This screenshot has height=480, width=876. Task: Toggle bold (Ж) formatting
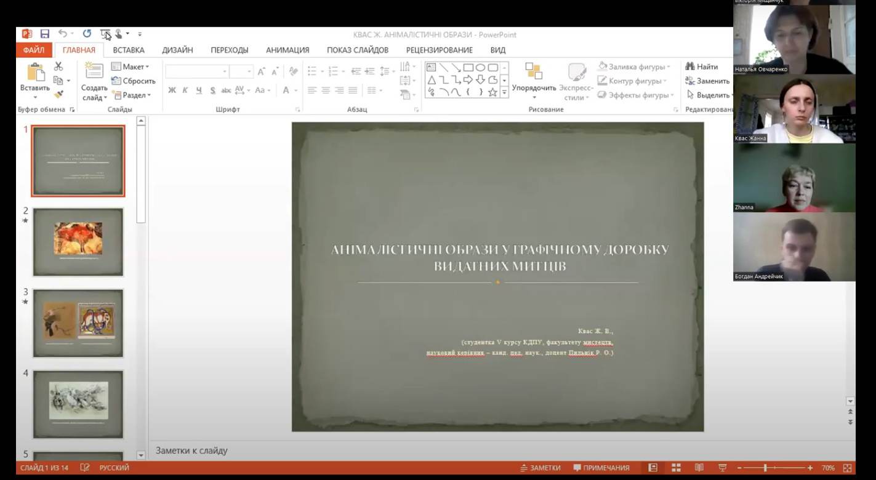tap(172, 90)
